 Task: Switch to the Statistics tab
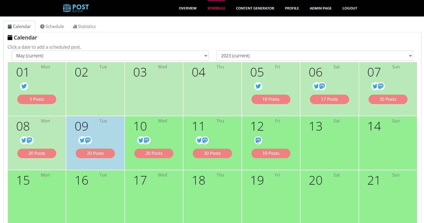point(84,26)
